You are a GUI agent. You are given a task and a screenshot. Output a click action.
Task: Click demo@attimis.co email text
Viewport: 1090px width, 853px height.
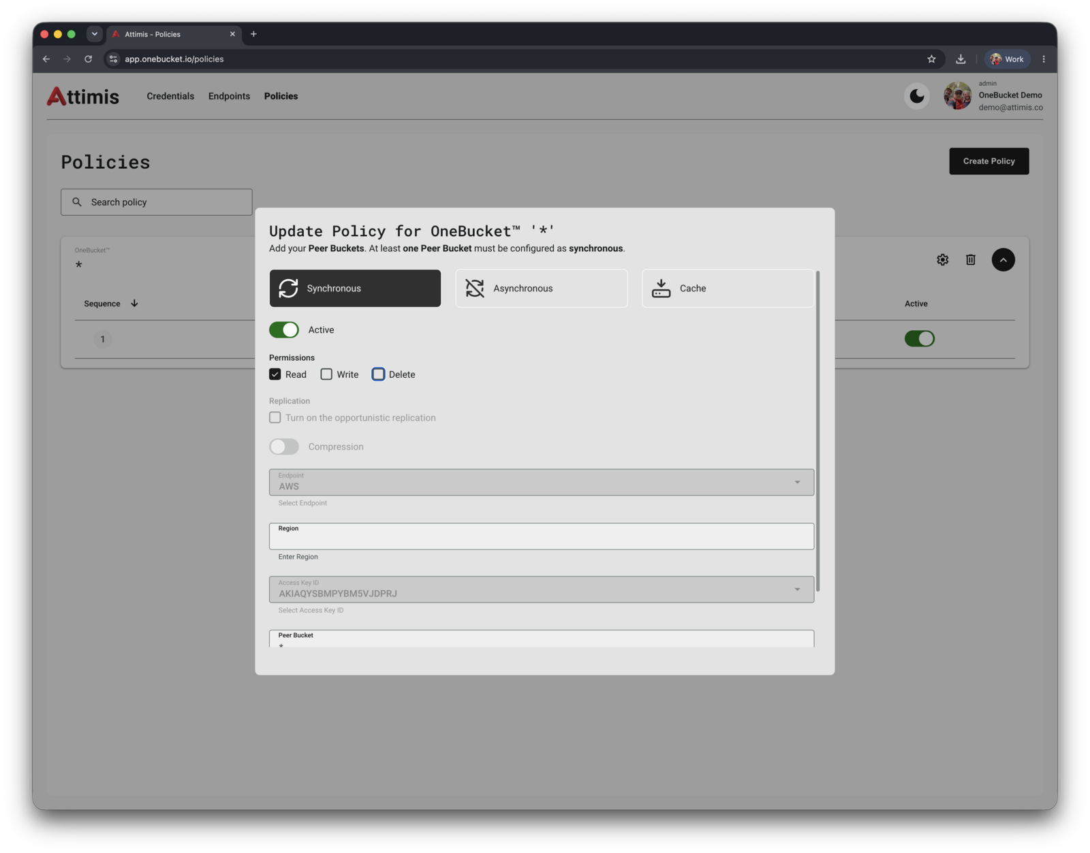[x=1011, y=108]
